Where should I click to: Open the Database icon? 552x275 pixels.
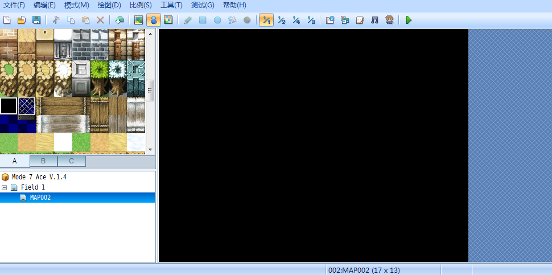(x=330, y=20)
